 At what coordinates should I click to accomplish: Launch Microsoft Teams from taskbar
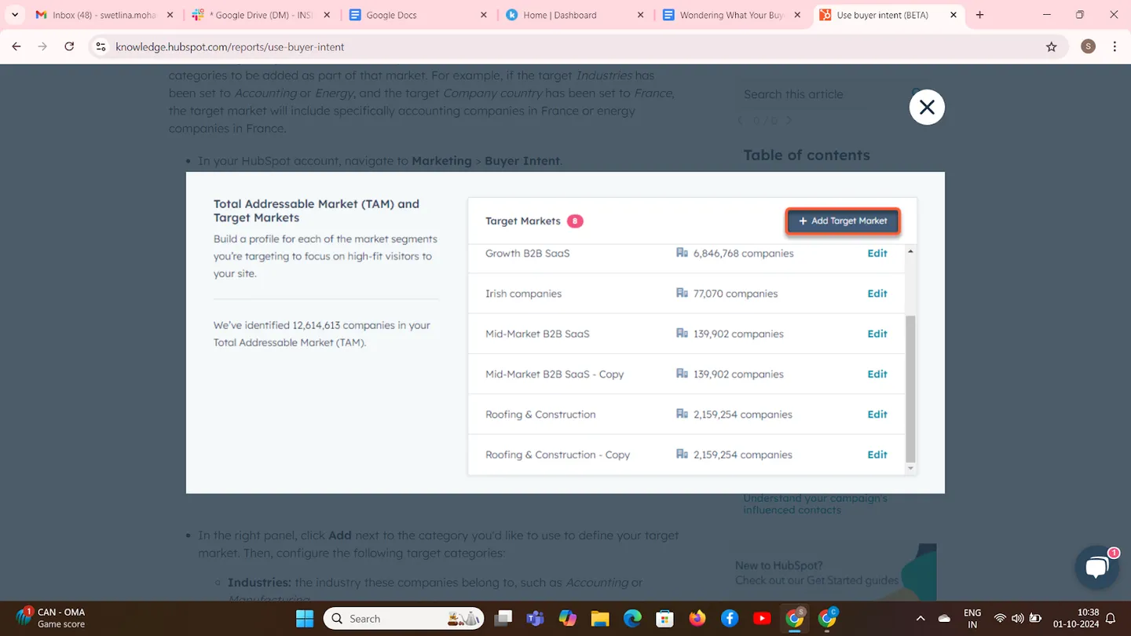tap(536, 619)
